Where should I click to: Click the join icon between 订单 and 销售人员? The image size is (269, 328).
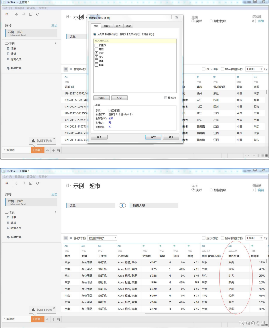click(122, 205)
